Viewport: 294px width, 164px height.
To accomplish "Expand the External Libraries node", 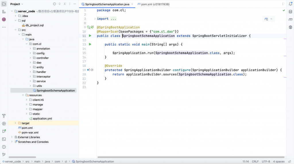I will 12,137.
